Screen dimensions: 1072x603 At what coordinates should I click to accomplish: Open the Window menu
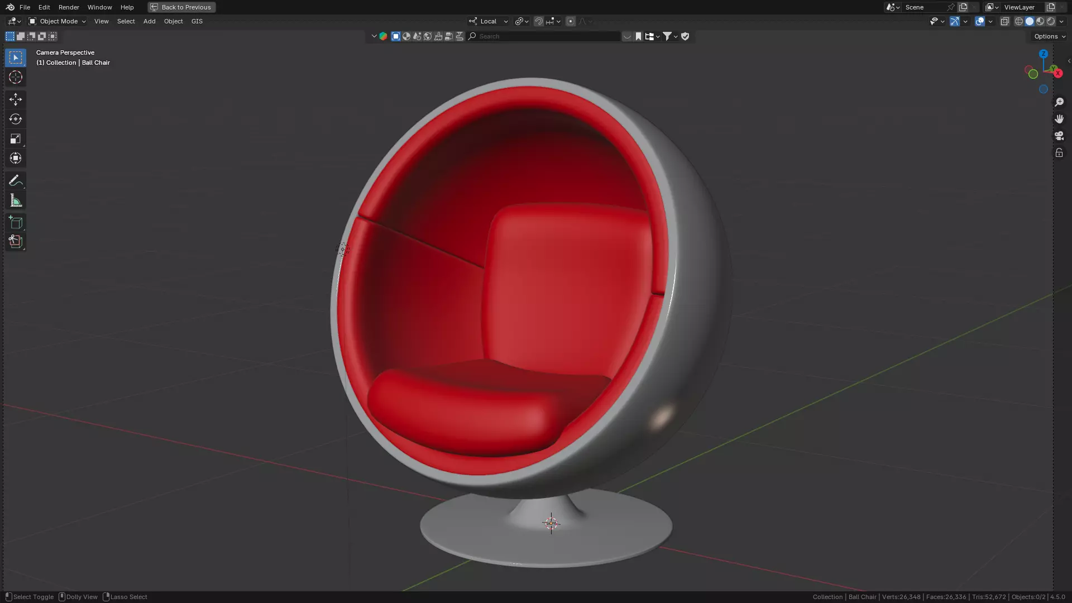[99, 7]
